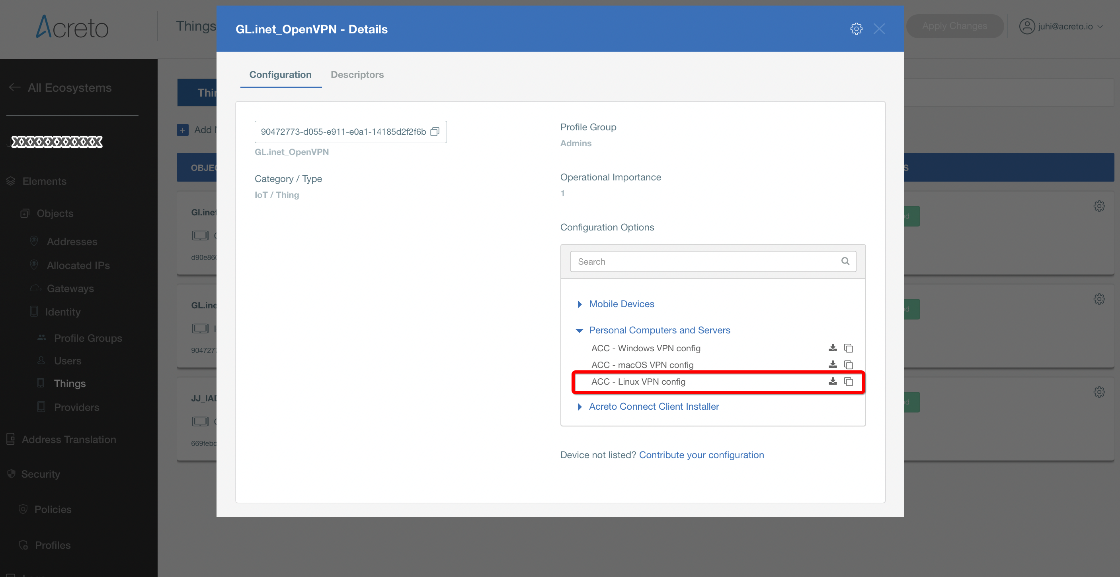Click the Acreto logo

[72, 27]
